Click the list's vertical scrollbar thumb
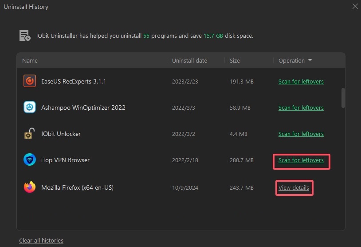 tap(343, 98)
